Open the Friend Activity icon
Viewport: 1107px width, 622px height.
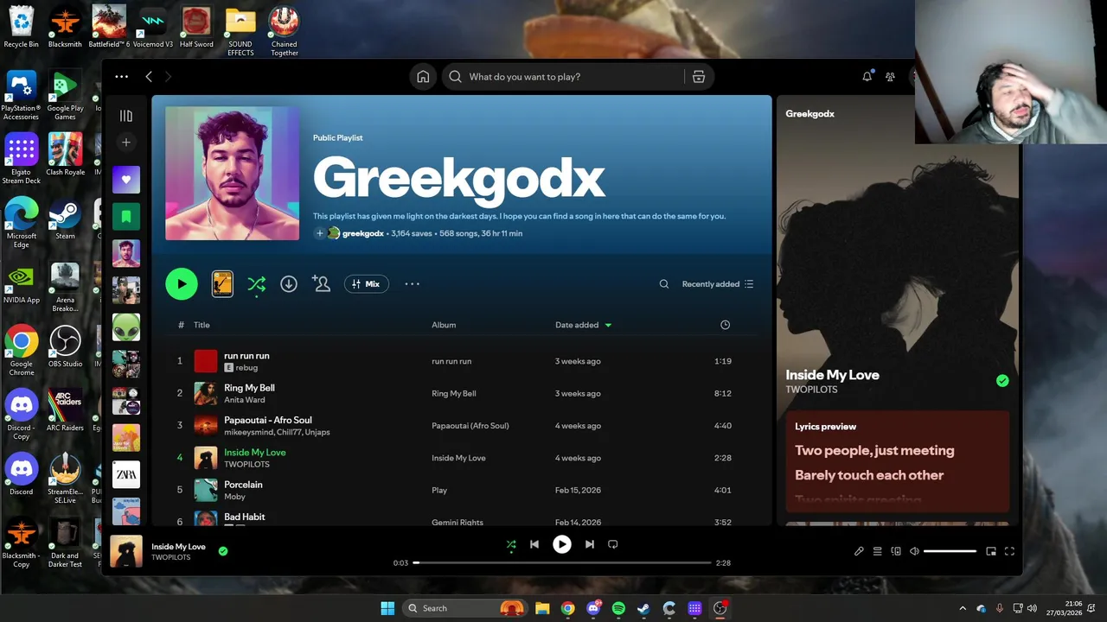(x=890, y=77)
